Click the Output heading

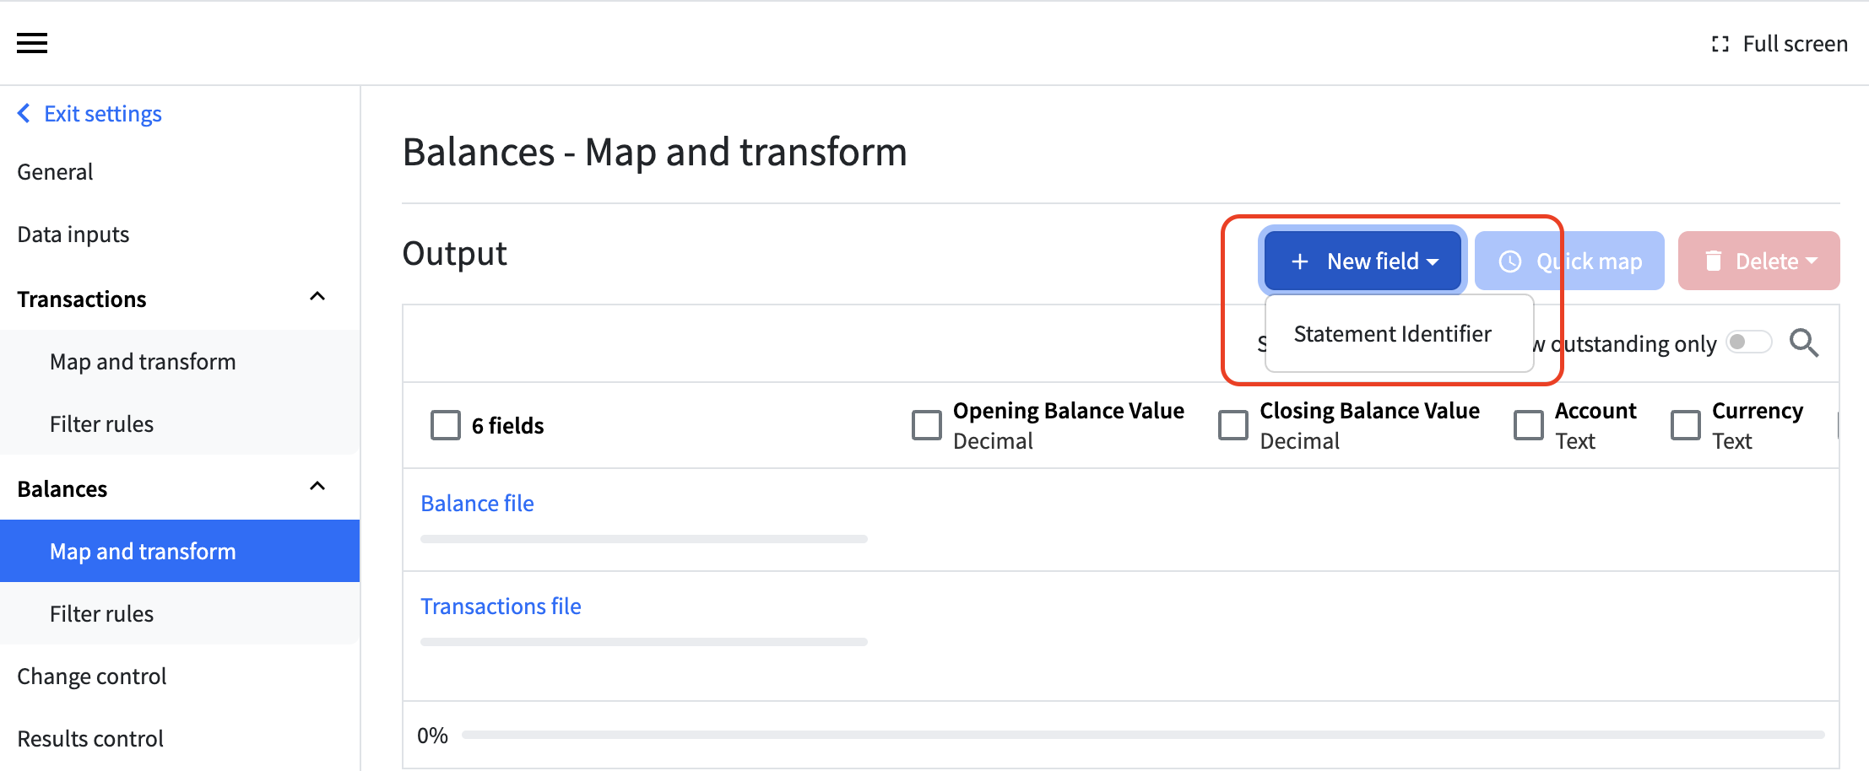[x=454, y=253]
